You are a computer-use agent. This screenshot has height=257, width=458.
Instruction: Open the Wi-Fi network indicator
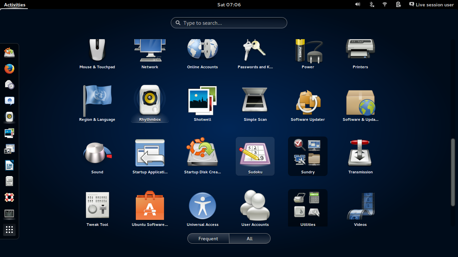click(385, 4)
